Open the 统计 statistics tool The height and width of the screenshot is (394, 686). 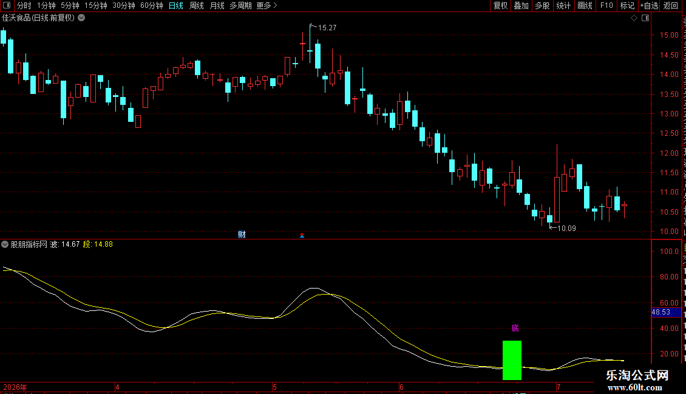click(563, 5)
